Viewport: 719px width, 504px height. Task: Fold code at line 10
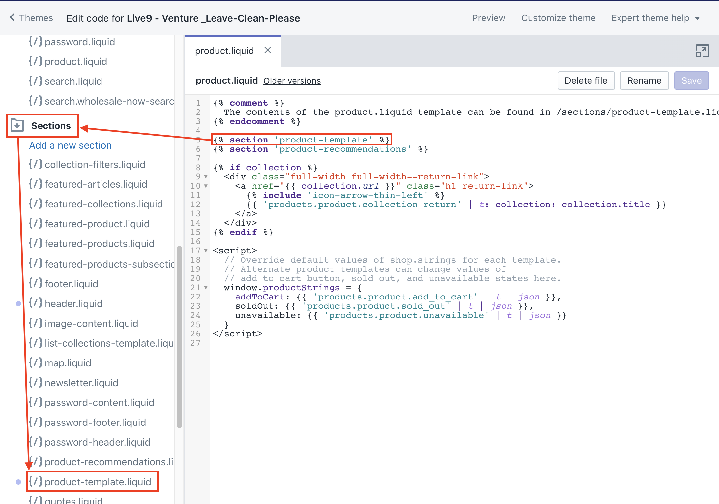pyautogui.click(x=206, y=186)
